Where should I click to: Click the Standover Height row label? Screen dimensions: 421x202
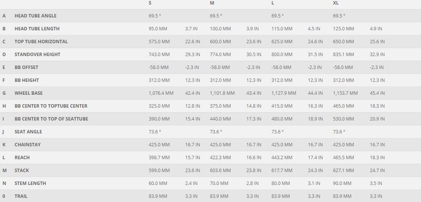(x=37, y=55)
